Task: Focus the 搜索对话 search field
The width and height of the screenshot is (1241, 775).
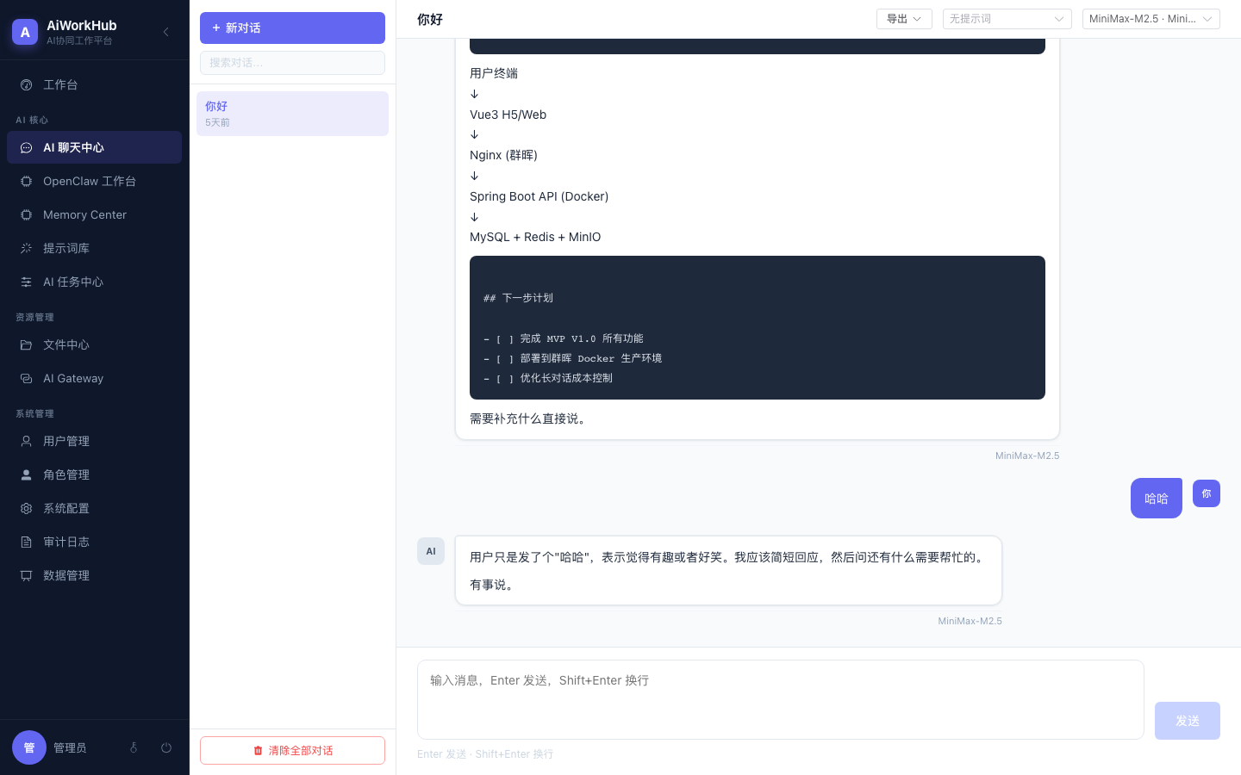Action: 292,63
